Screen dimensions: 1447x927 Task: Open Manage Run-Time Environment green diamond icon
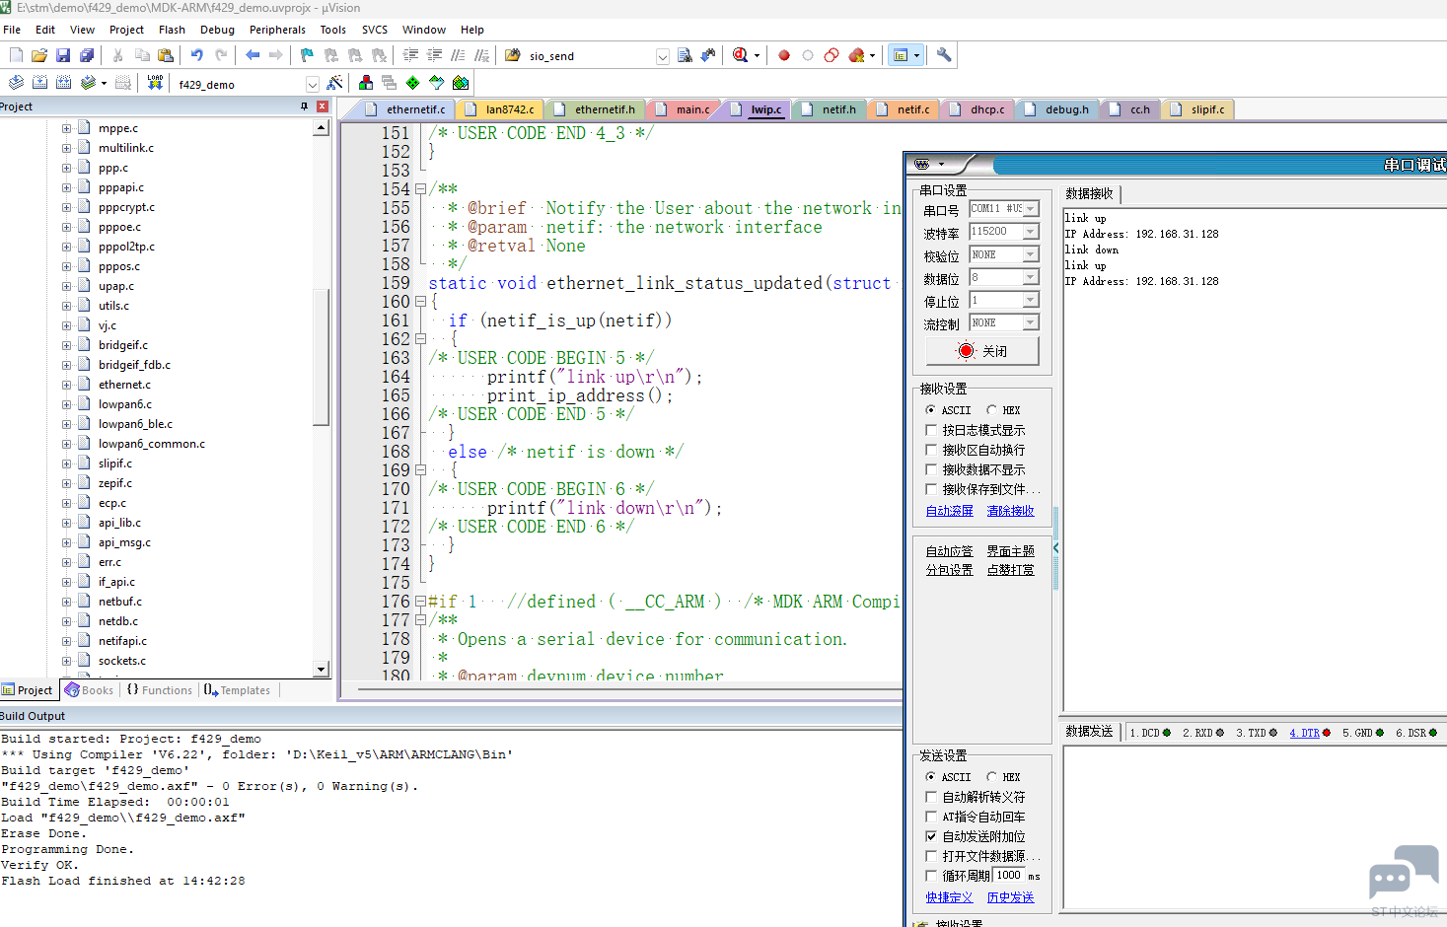coord(412,83)
